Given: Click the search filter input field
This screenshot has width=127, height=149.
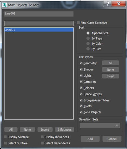Looking at the screenshot, I should tap(39, 24).
